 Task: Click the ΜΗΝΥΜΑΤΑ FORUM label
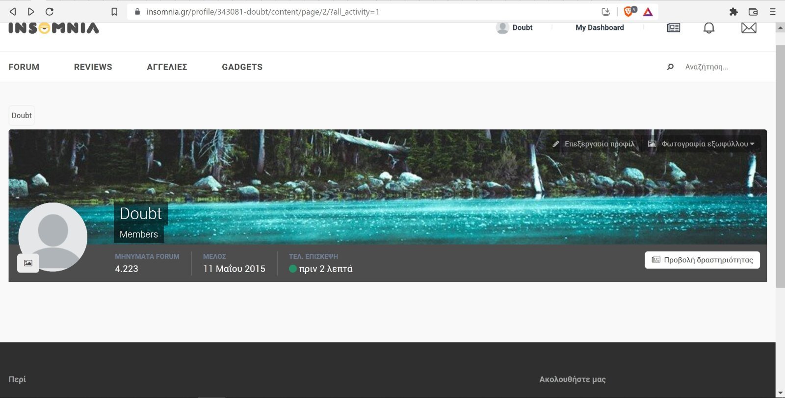pyautogui.click(x=147, y=256)
